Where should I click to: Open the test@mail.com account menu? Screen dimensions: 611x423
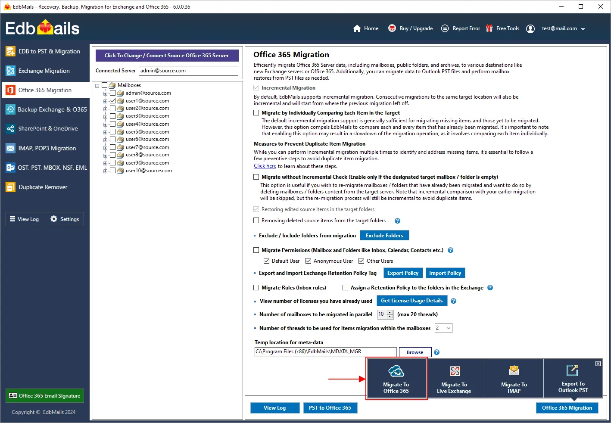tap(560, 28)
